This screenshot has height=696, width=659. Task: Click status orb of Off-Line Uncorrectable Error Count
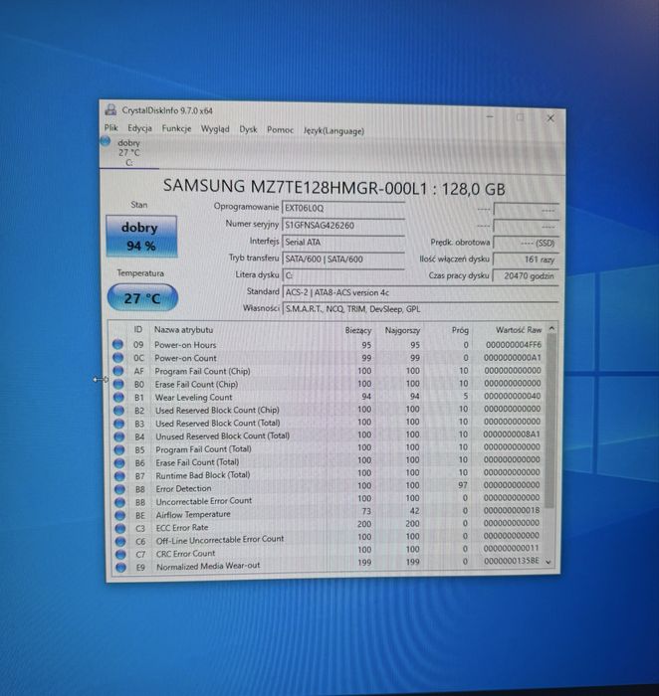click(120, 541)
